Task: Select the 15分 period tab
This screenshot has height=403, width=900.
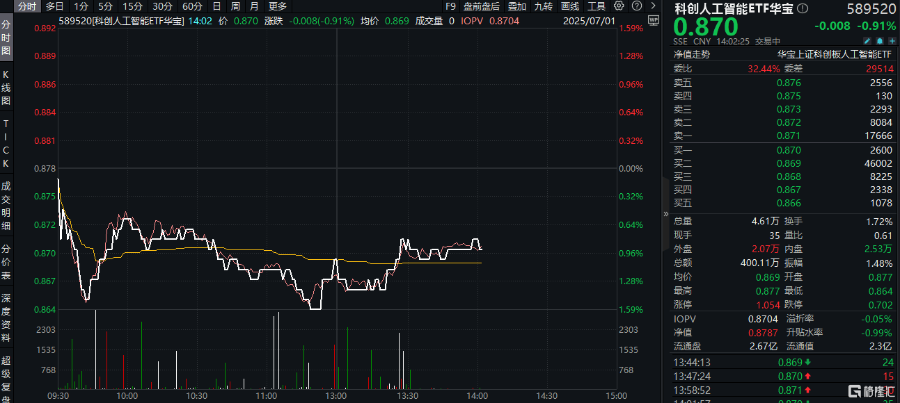Action: tap(133, 6)
